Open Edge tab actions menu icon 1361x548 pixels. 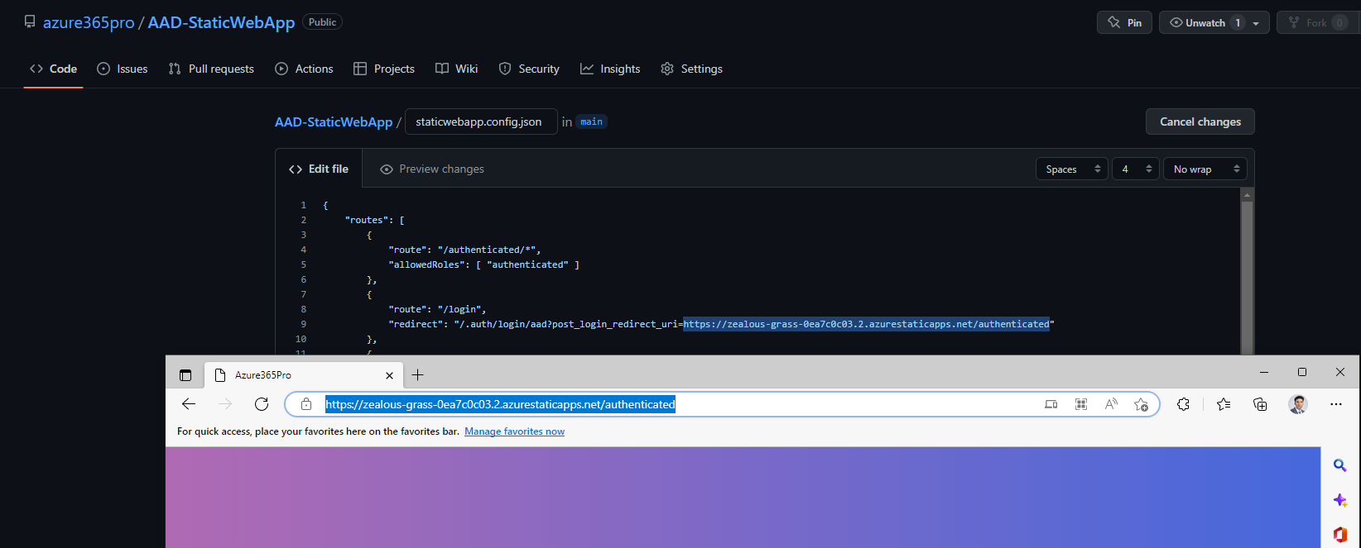point(185,375)
